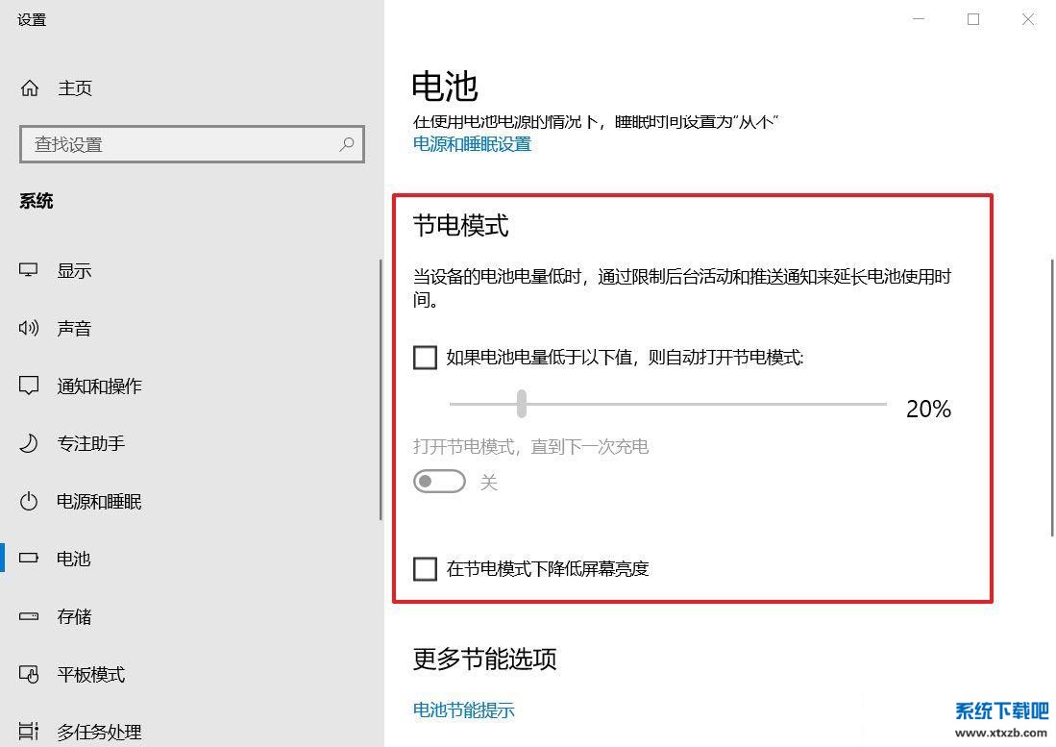Viewport: 1056px width, 747px height.
Task: Click the 专注助手 moon icon
Action: coord(29,443)
